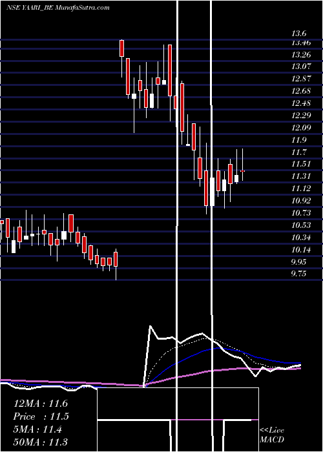Click the 12.48 price axis label
Viewport: 323px width, 452px height.
[301, 103]
